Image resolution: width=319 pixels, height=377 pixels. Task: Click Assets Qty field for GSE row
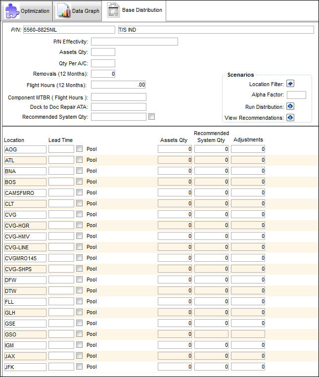pyautogui.click(x=175, y=323)
